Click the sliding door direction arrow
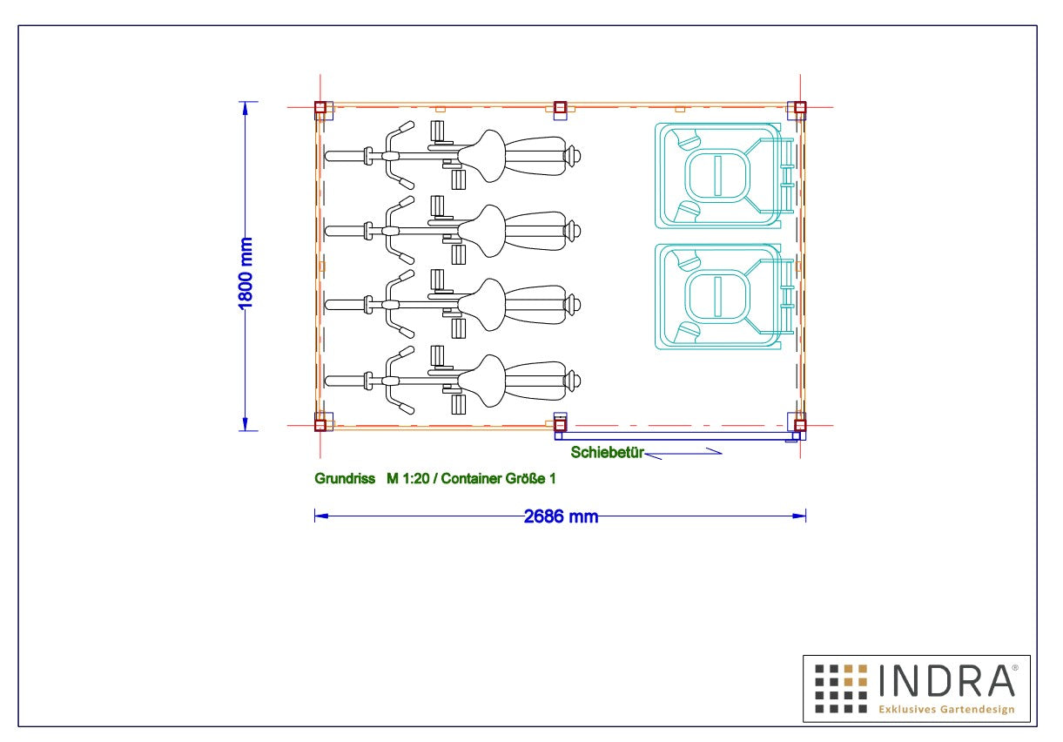1063x742 pixels. point(684,452)
